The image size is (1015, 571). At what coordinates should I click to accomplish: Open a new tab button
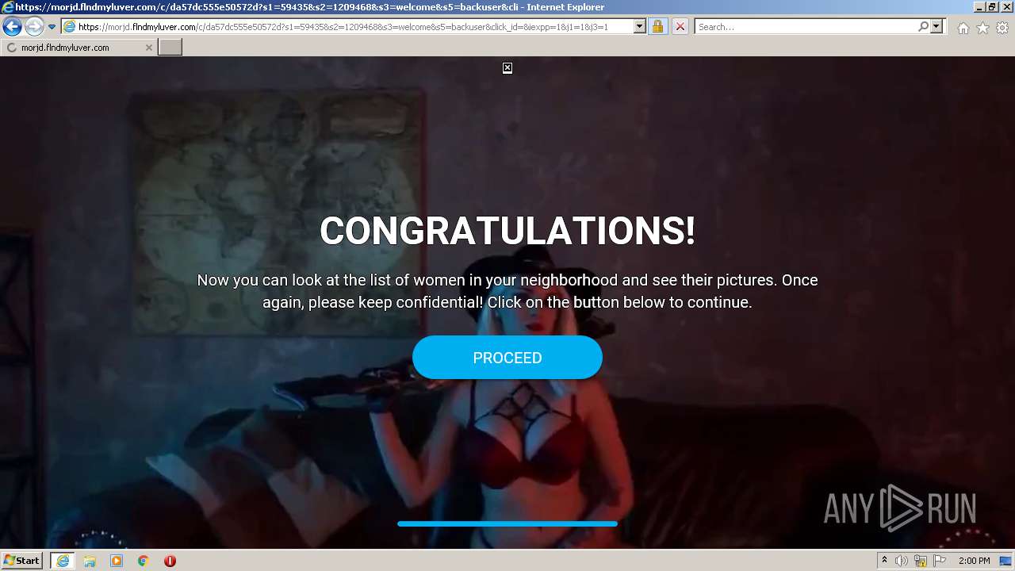click(x=170, y=48)
